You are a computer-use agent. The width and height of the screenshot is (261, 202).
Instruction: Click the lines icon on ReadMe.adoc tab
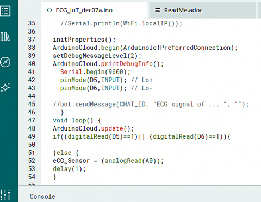point(158,10)
